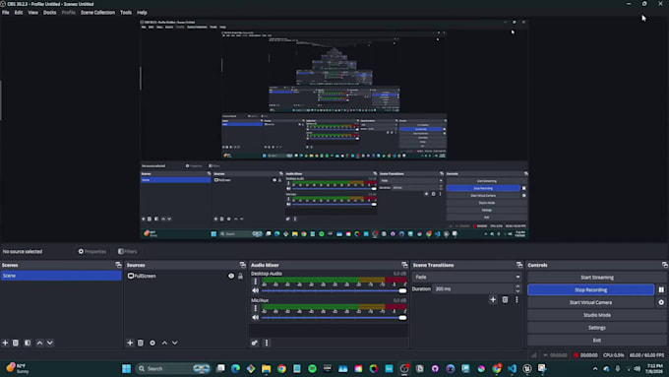Open the Scene Collection menu
The image size is (669, 377).
pos(97,13)
